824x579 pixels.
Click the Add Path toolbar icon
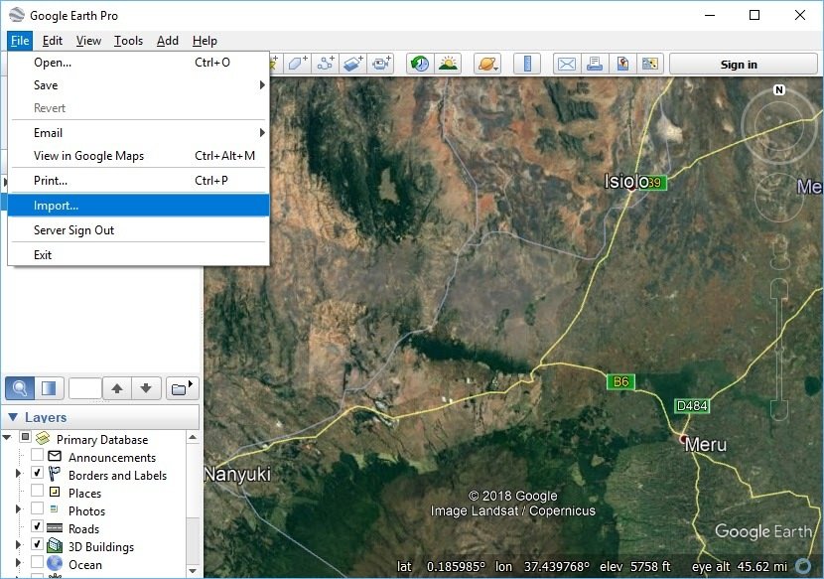click(x=326, y=64)
